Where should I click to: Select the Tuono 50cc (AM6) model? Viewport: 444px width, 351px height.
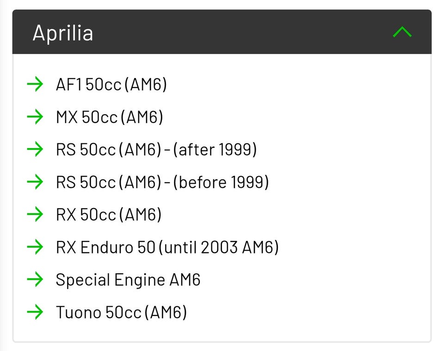121,312
